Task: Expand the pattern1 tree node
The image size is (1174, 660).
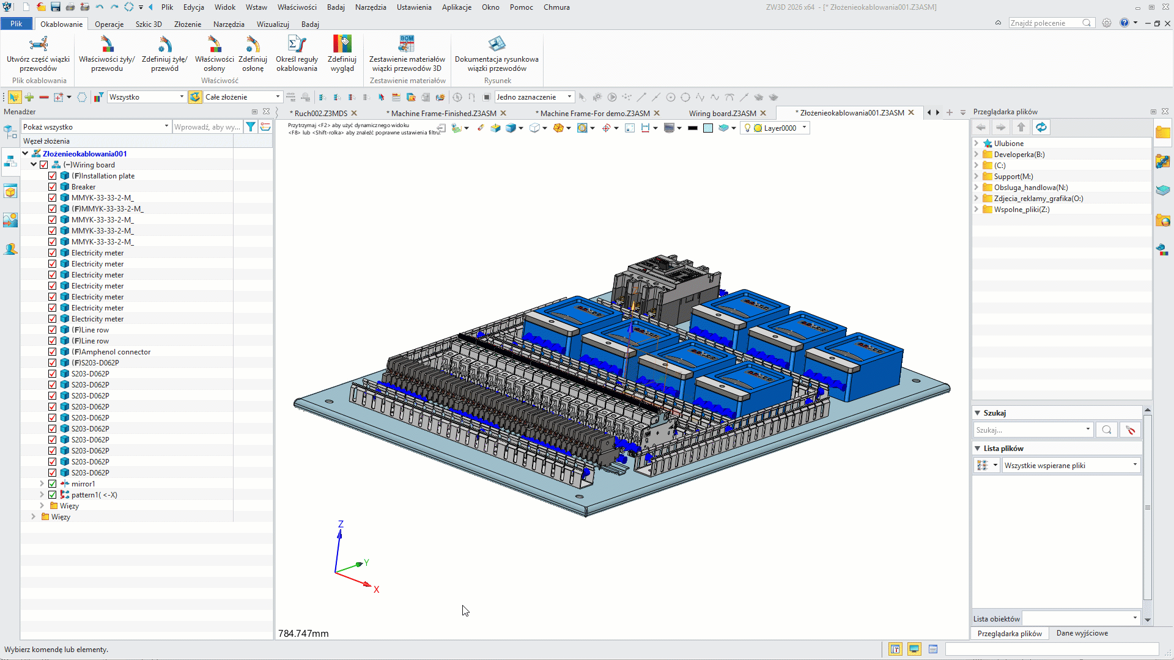Action: click(42, 494)
